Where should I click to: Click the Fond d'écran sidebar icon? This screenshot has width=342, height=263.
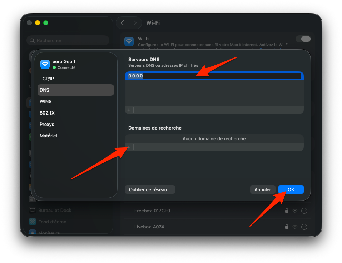(32, 222)
